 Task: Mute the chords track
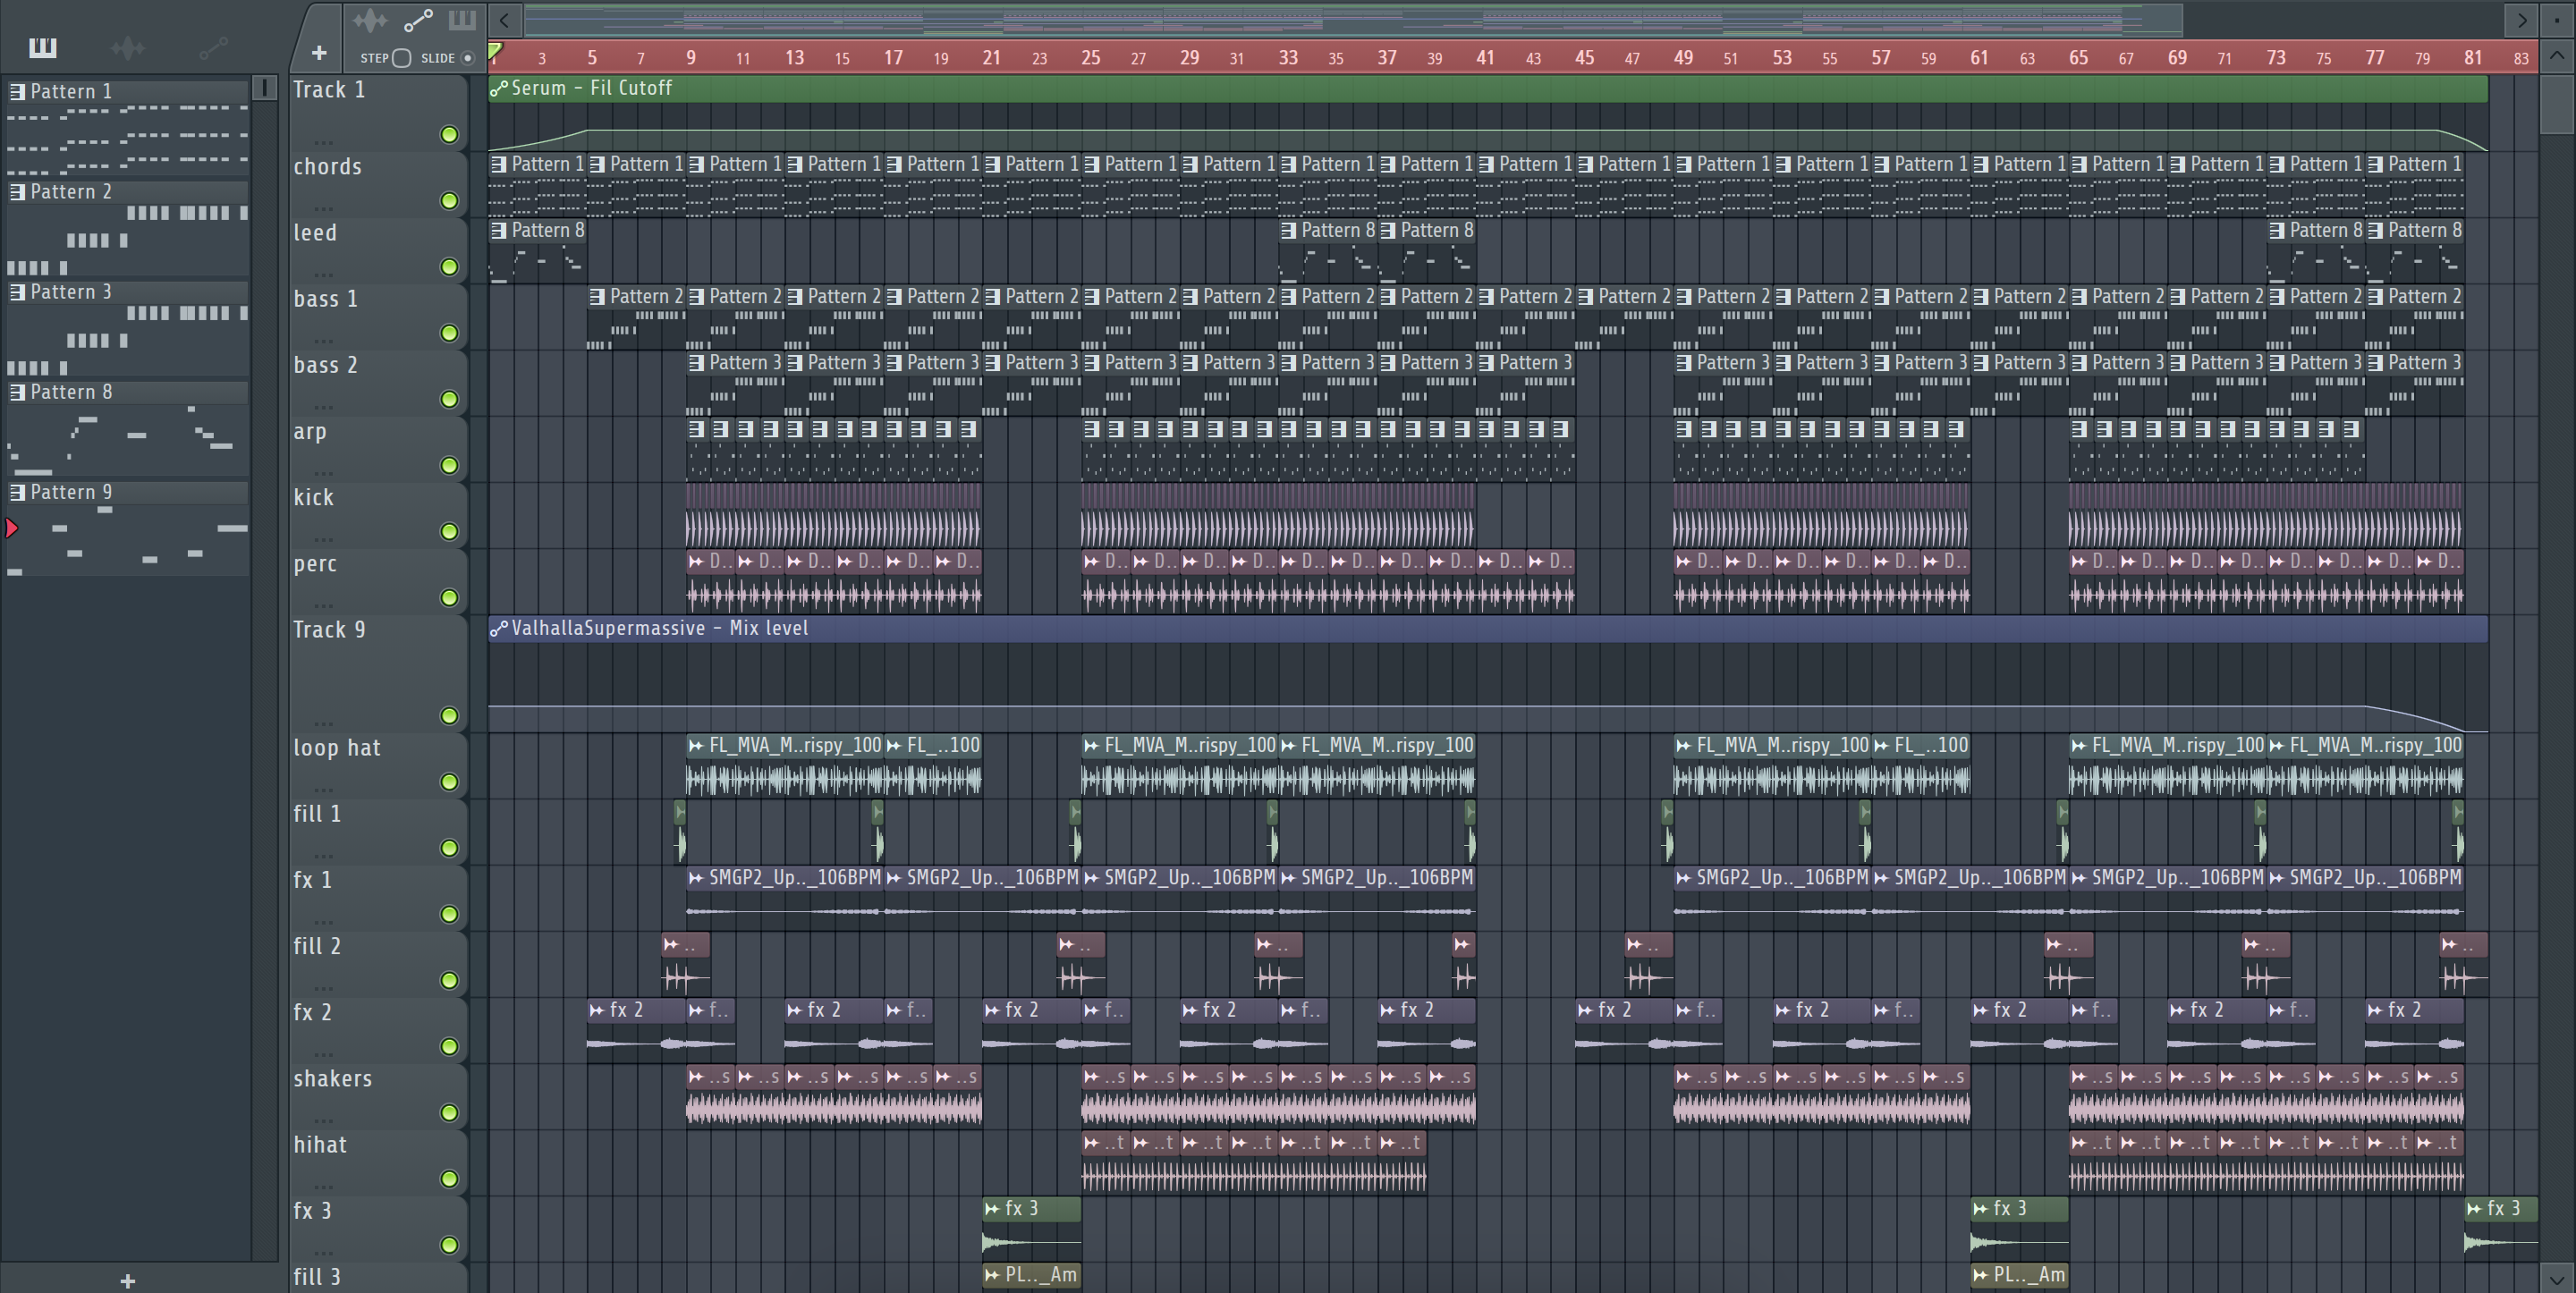tap(449, 201)
